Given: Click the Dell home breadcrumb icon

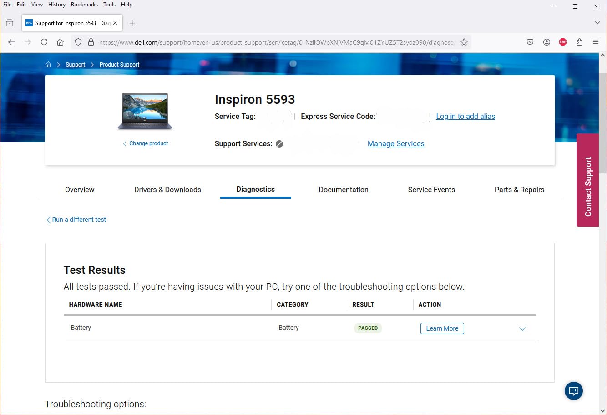Looking at the screenshot, I should (x=48, y=65).
